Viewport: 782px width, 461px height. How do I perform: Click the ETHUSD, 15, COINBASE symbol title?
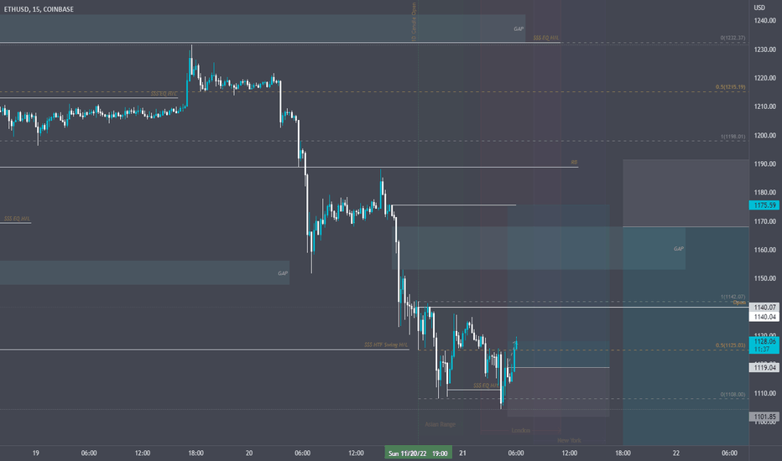coord(39,9)
